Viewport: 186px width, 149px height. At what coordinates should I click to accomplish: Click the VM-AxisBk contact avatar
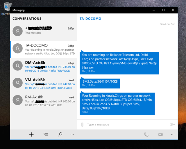point(17,83)
